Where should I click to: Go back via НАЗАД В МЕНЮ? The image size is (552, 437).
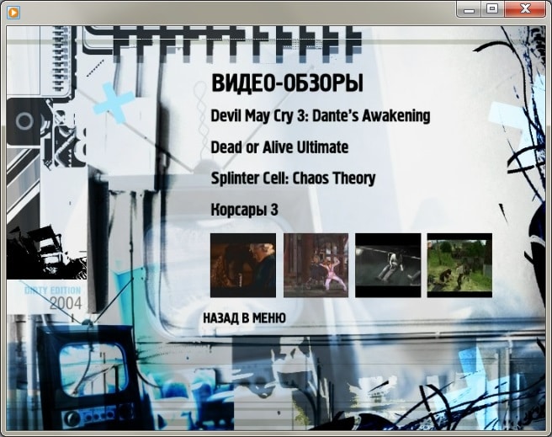tap(244, 318)
